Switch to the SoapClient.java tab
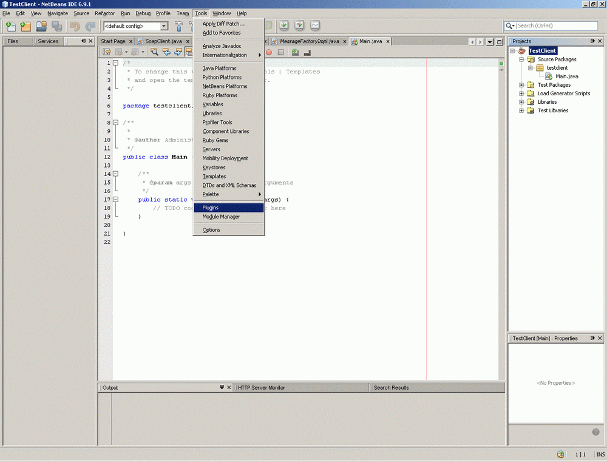The height and width of the screenshot is (462, 607). (x=163, y=41)
